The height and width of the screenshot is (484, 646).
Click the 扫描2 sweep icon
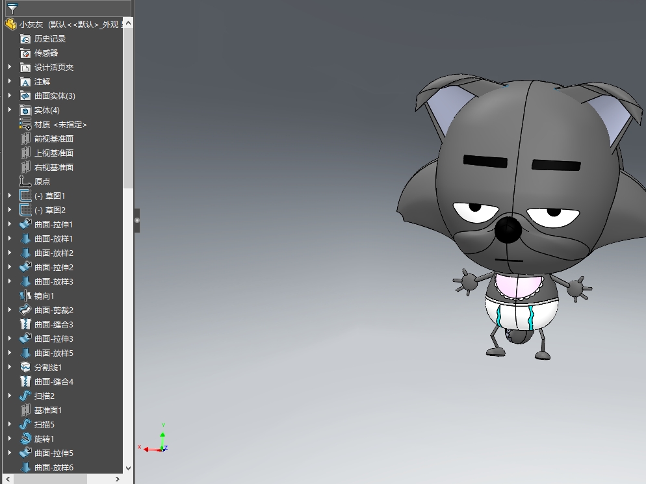click(x=25, y=396)
